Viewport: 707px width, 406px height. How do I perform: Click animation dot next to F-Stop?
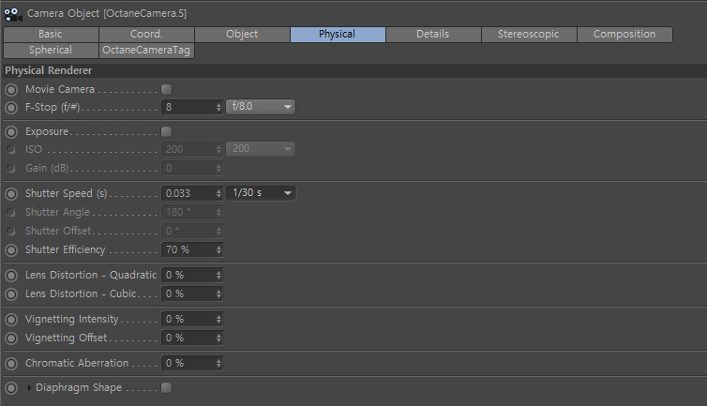[11, 108]
